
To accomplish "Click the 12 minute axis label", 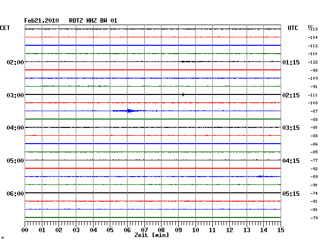I will pos(229,230).
